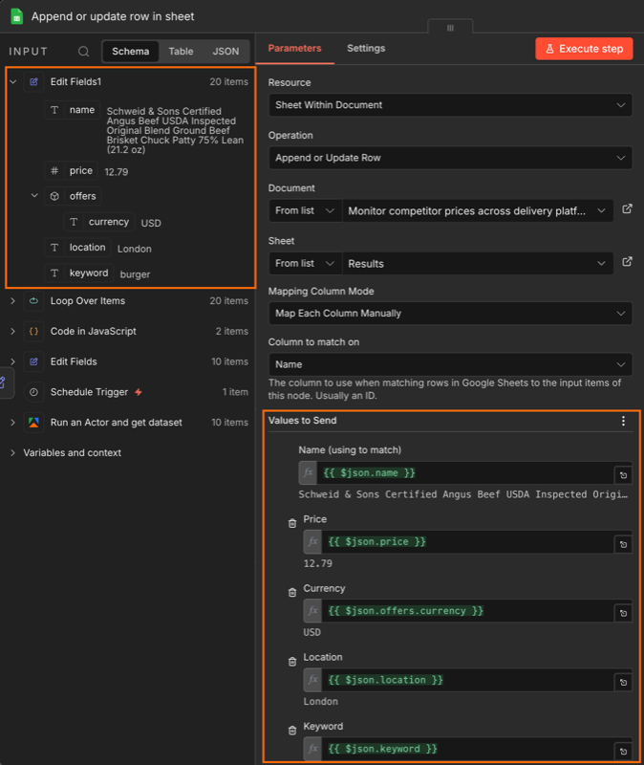Open the Column to match on dropdown

(450, 364)
